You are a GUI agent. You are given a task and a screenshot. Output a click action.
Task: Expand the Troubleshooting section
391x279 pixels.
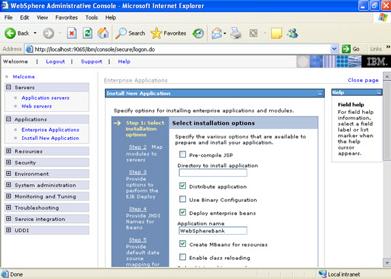8,207
